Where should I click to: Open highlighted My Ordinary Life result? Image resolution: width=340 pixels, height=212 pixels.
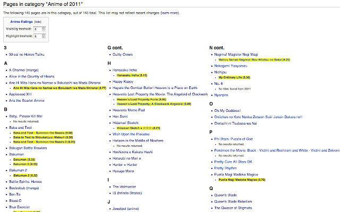pos(234,77)
